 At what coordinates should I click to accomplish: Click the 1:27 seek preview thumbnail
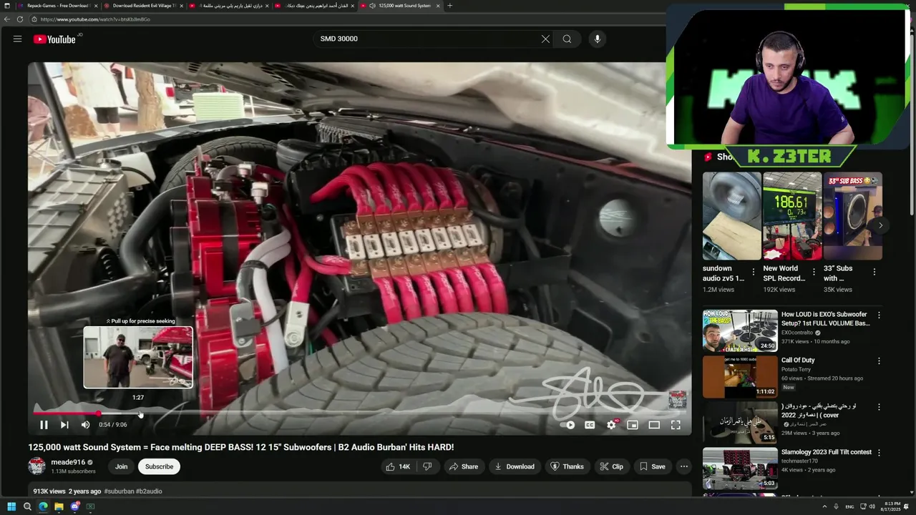click(x=138, y=358)
